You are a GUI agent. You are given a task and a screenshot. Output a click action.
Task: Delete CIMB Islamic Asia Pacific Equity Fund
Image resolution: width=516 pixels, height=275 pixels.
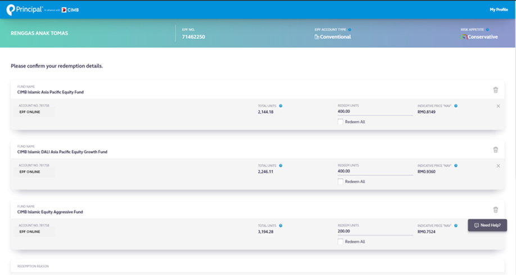[495, 90]
